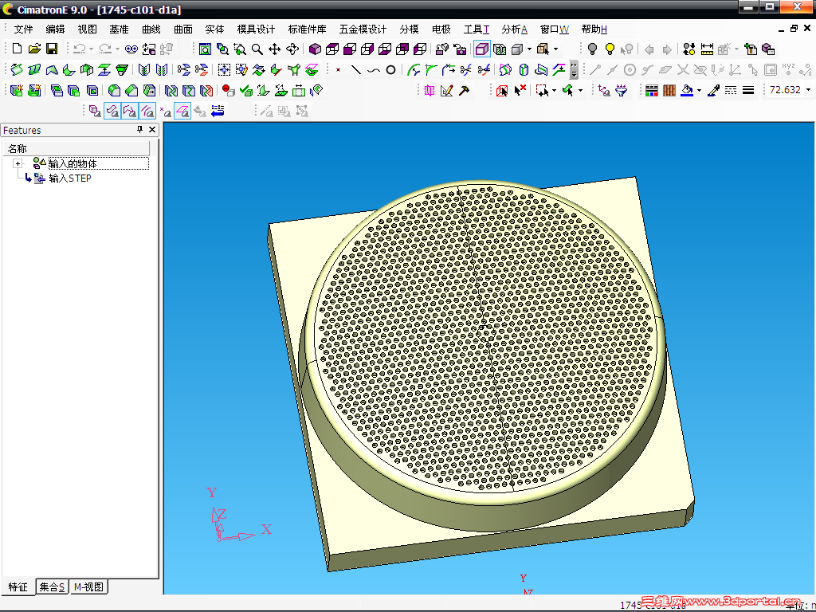
Task: Click the blue arrow list icon
Action: pos(218,111)
